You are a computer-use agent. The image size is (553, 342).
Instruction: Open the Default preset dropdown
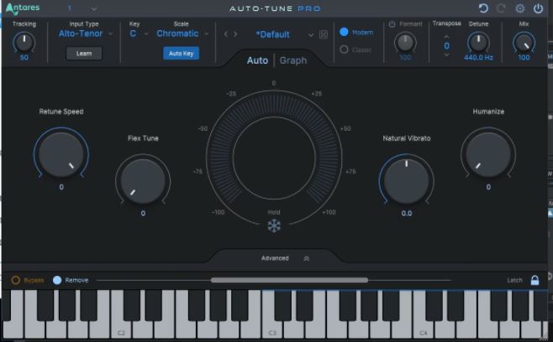tap(284, 34)
